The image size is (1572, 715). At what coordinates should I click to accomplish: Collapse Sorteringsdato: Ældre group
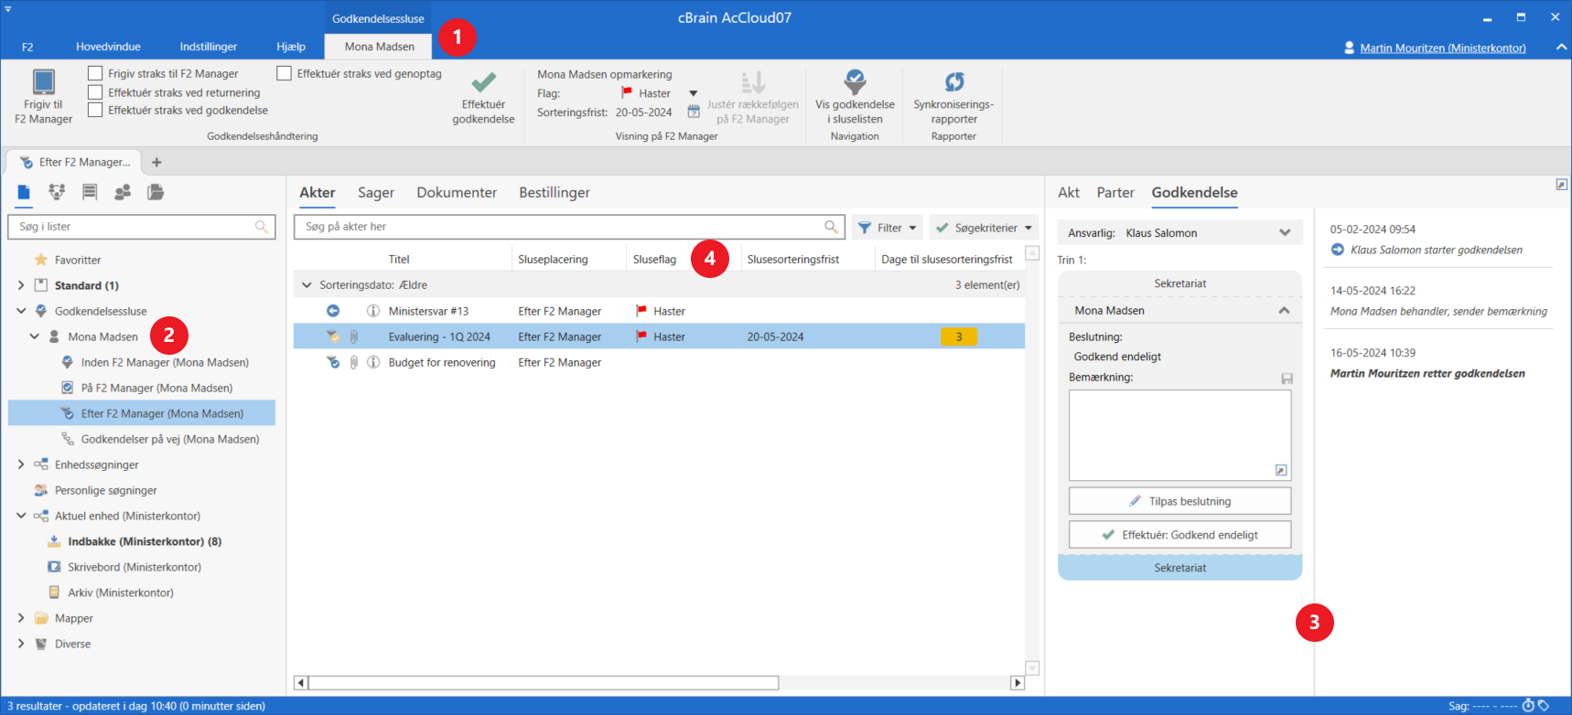[x=307, y=285]
